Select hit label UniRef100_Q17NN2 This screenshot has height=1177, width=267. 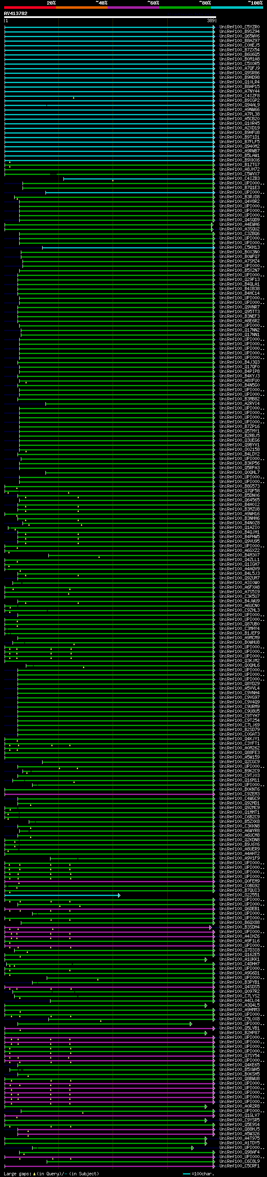coord(239,330)
